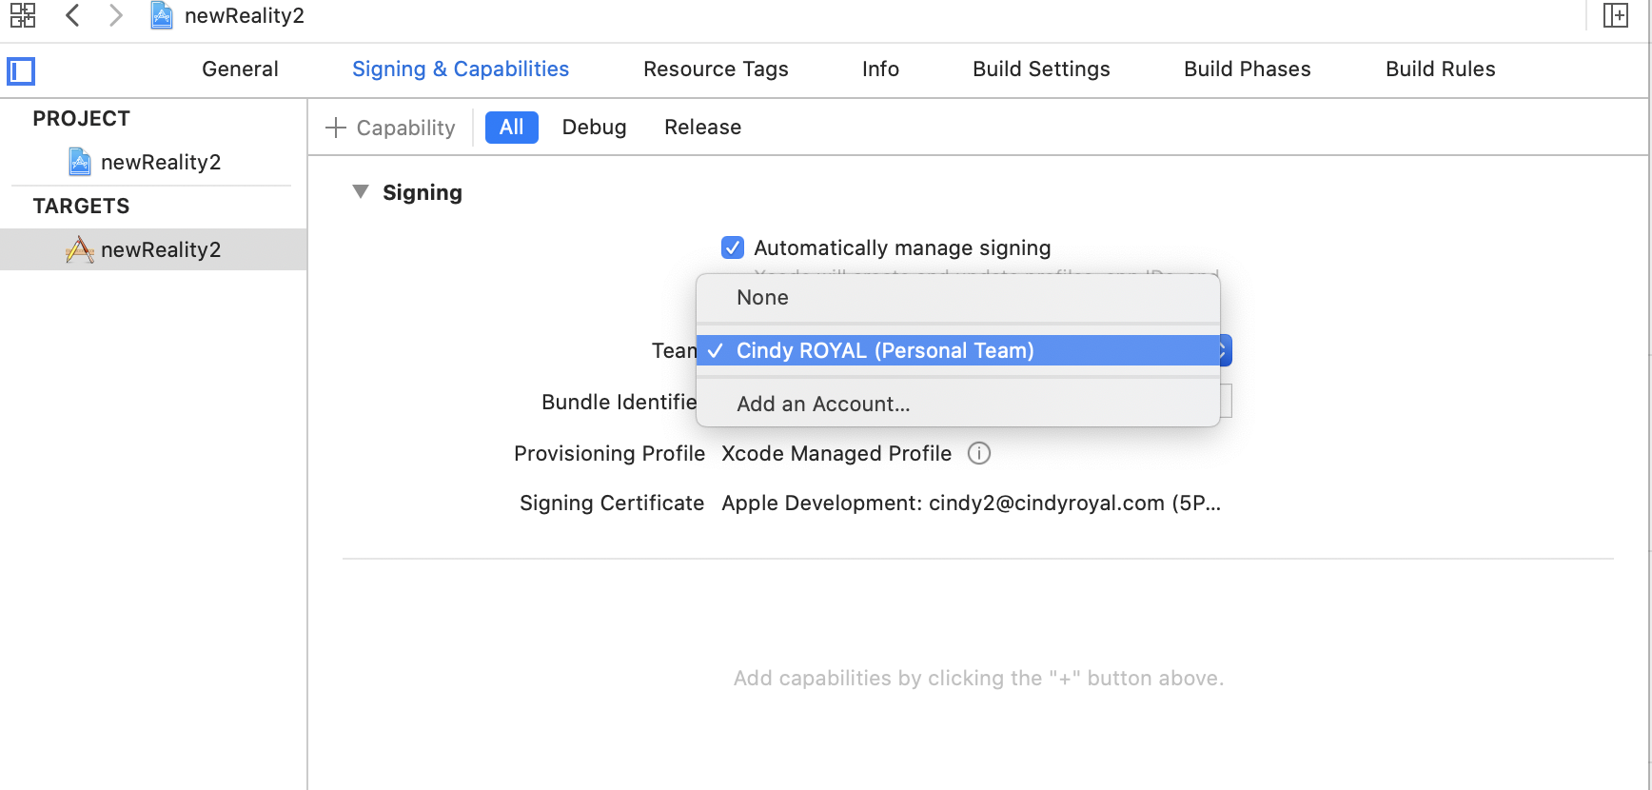Collapse the Signing section triangle
The width and height of the screenshot is (1652, 790).
click(x=361, y=192)
